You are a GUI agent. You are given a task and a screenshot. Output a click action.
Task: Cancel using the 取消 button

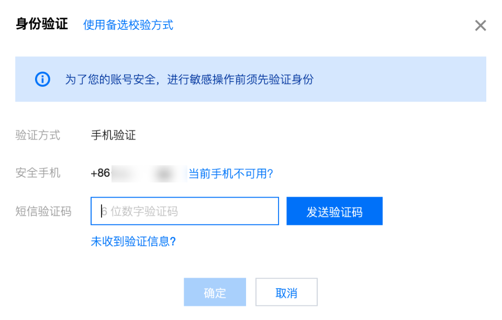click(286, 292)
